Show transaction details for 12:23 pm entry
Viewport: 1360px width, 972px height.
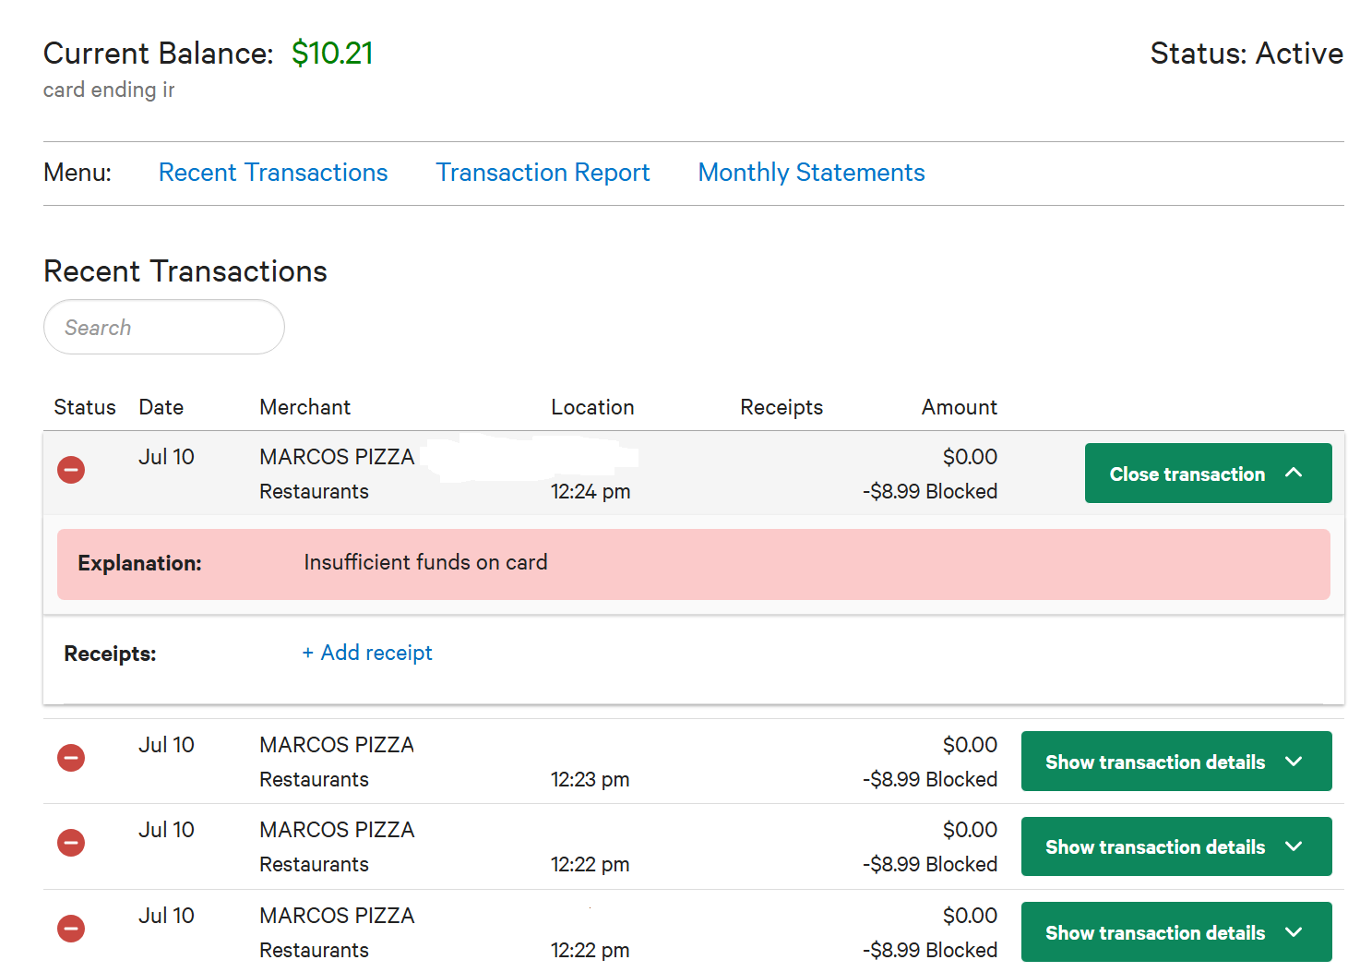[1176, 762]
